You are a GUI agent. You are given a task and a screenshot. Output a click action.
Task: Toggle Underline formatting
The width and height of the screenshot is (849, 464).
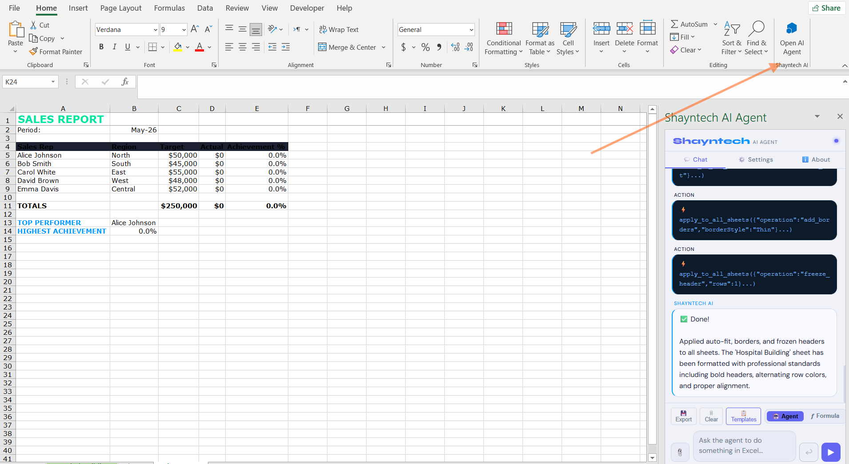click(x=128, y=47)
